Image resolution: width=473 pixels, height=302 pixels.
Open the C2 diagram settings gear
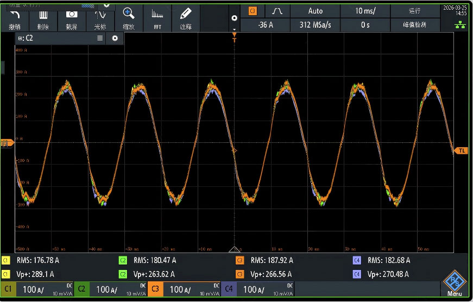115,39
